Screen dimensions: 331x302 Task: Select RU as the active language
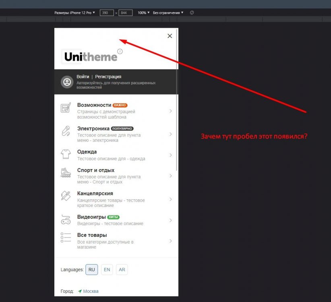(91, 269)
